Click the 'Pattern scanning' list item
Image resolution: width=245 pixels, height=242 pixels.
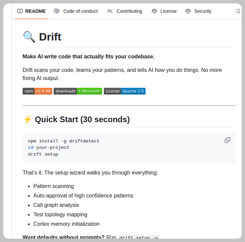(x=54, y=186)
